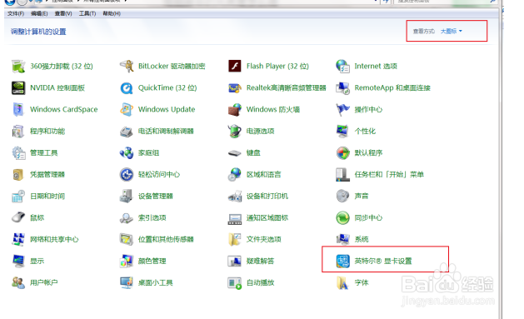The width and height of the screenshot is (524, 319).
Task: Open the Realtek高清晰音频管理器 icon
Action: (x=235, y=87)
